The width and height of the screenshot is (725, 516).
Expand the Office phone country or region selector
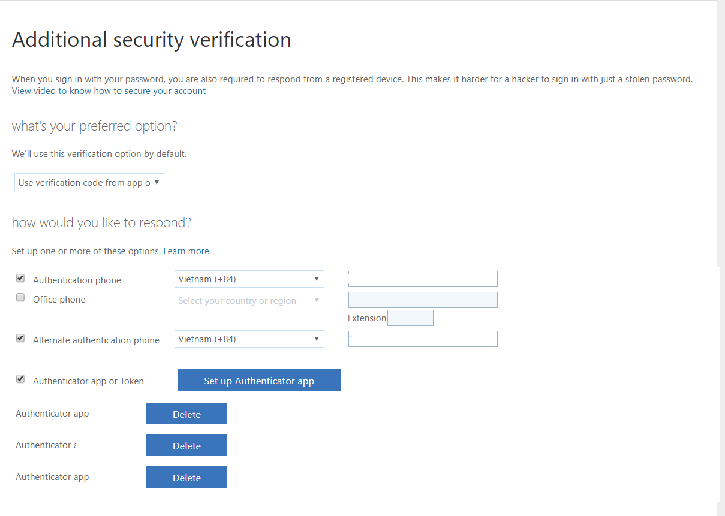coord(249,300)
